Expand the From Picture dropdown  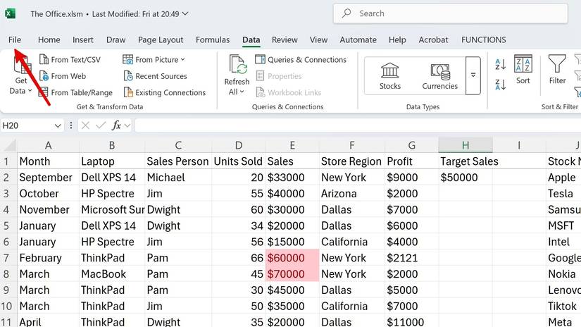(x=182, y=60)
